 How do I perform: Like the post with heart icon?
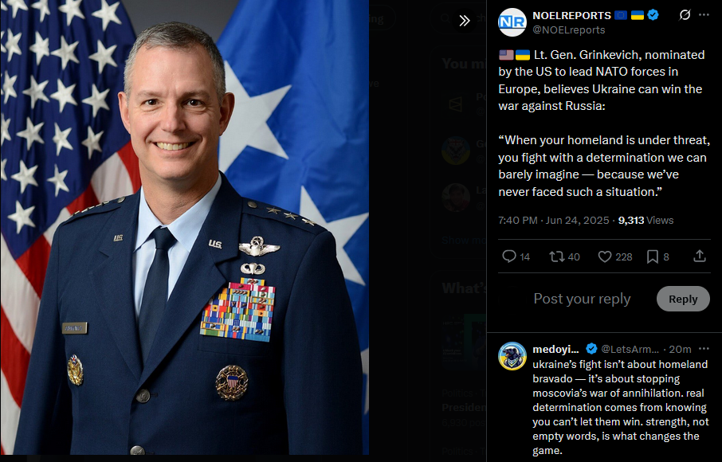[614, 256]
